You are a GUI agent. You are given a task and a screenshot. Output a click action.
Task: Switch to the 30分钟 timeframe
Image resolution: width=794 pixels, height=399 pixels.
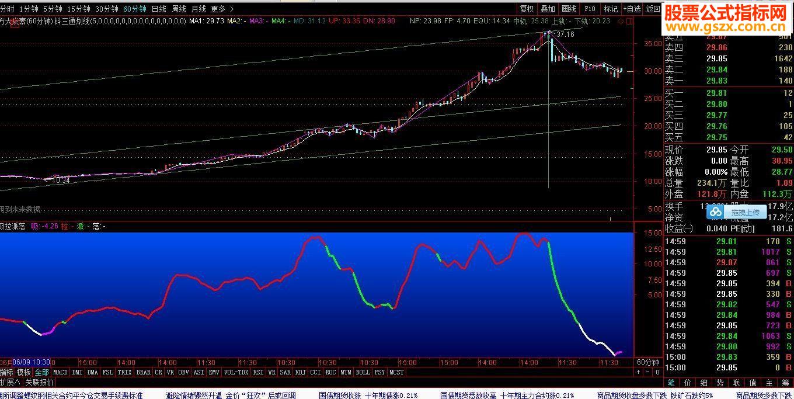pyautogui.click(x=107, y=9)
